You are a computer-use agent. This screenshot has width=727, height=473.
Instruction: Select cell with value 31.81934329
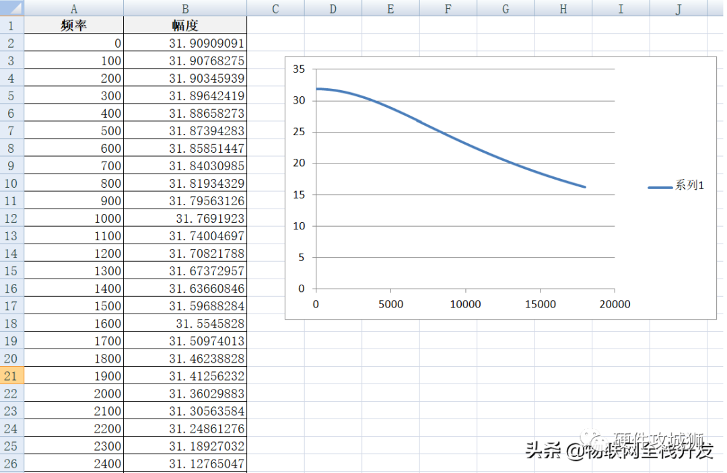coord(185,183)
